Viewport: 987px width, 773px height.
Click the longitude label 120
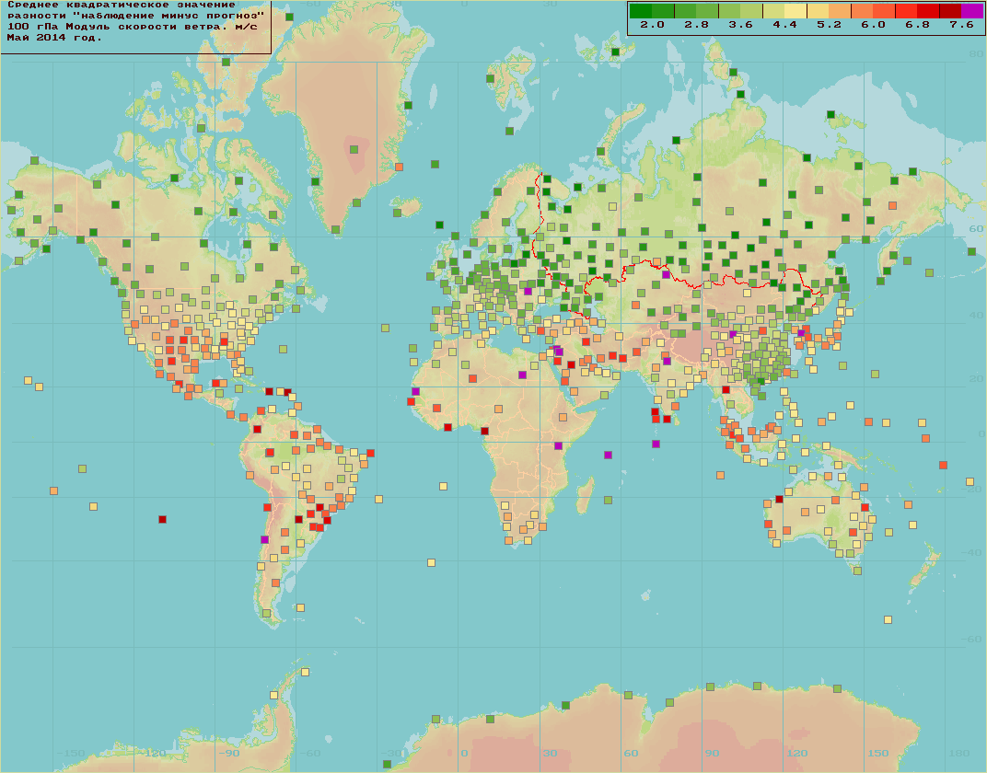click(x=797, y=753)
